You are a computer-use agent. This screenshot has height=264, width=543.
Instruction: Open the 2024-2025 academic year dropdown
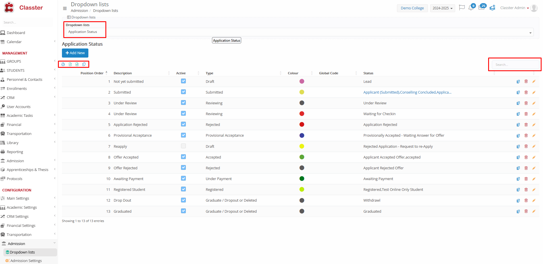pos(442,8)
